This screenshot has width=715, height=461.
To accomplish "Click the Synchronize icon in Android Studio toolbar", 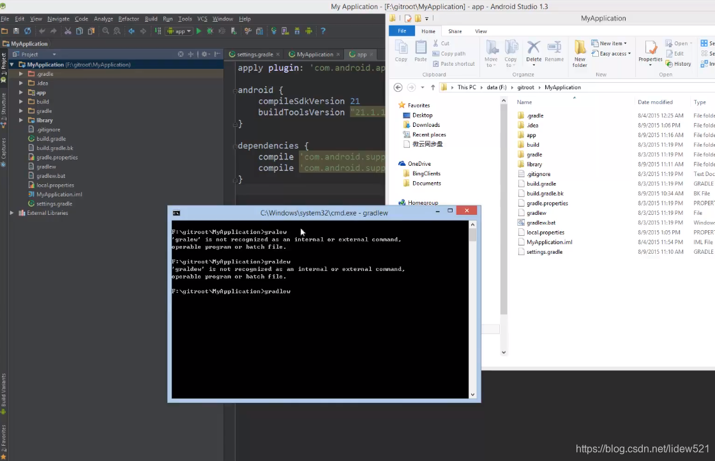I will (x=28, y=31).
